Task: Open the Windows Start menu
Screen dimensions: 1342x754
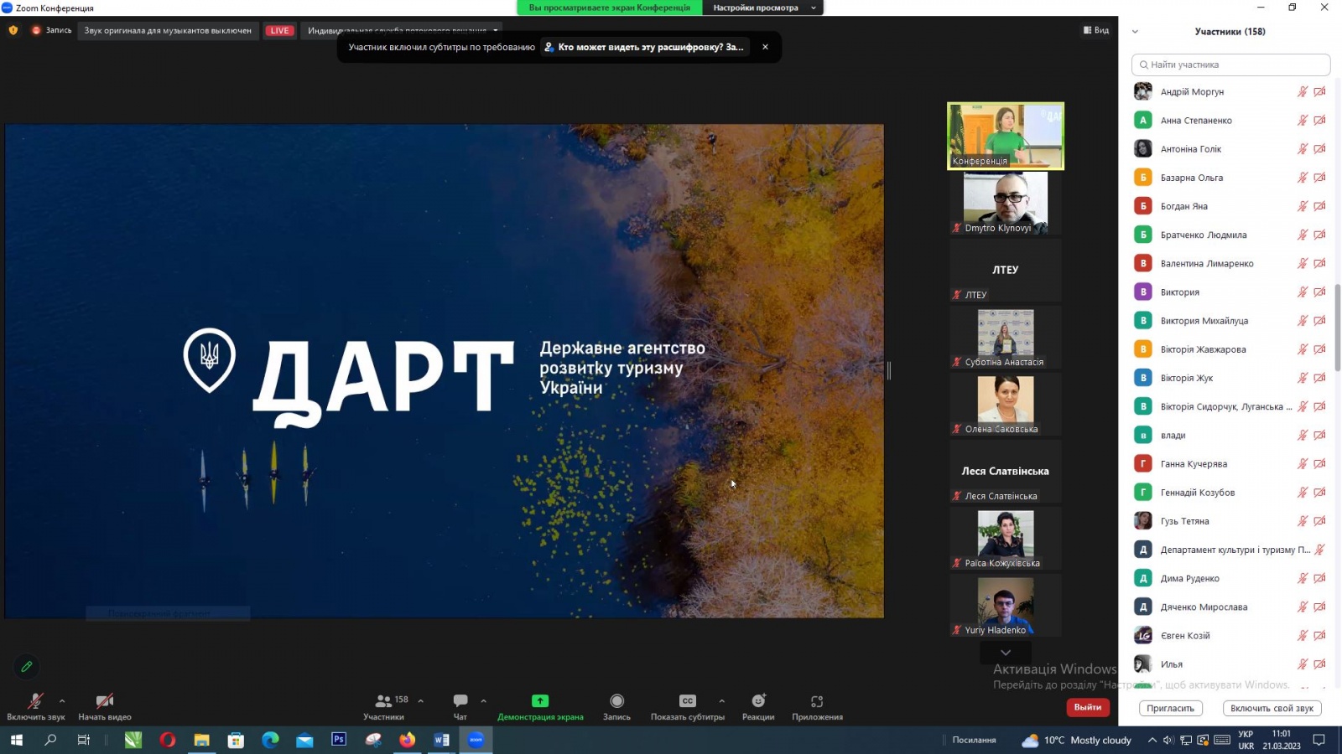Action: click(16, 740)
